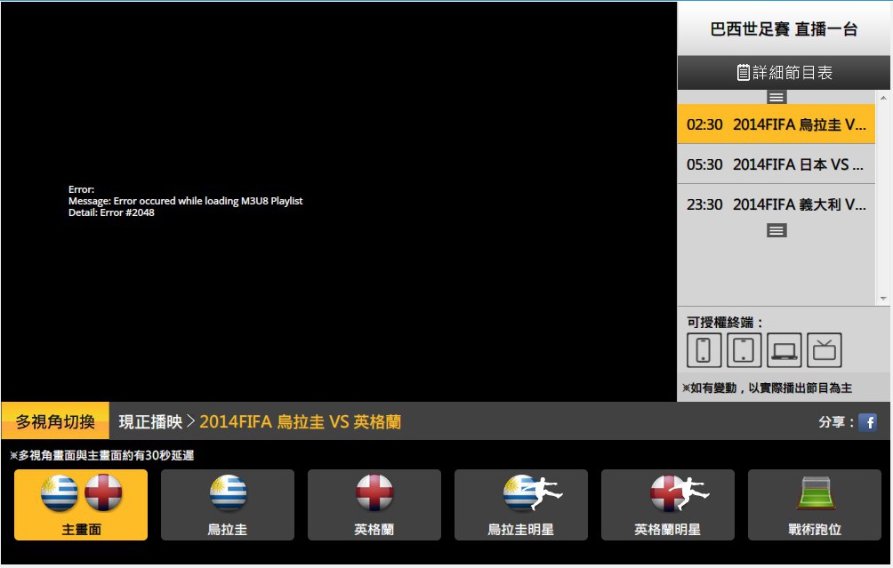This screenshot has height=568, width=893.
Task: Switch to 主畫面 main view
Action: tap(81, 505)
